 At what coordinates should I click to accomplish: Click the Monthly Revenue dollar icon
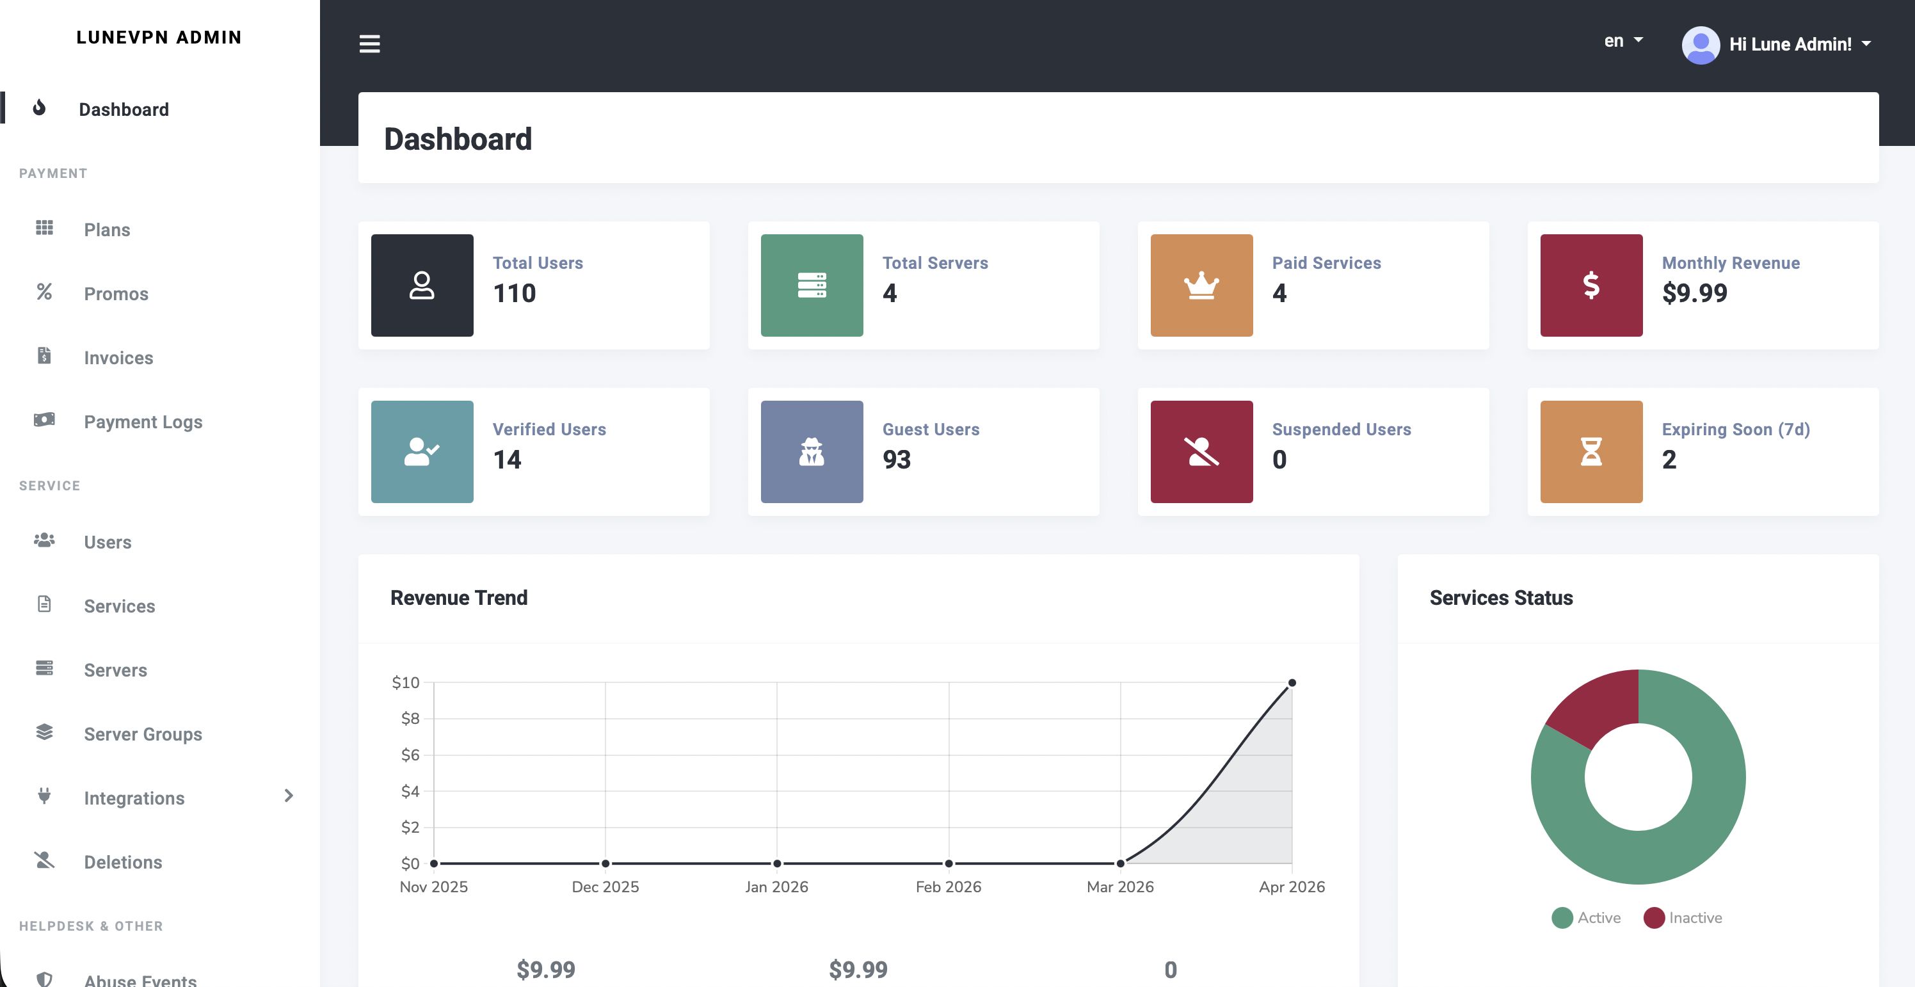tap(1590, 285)
